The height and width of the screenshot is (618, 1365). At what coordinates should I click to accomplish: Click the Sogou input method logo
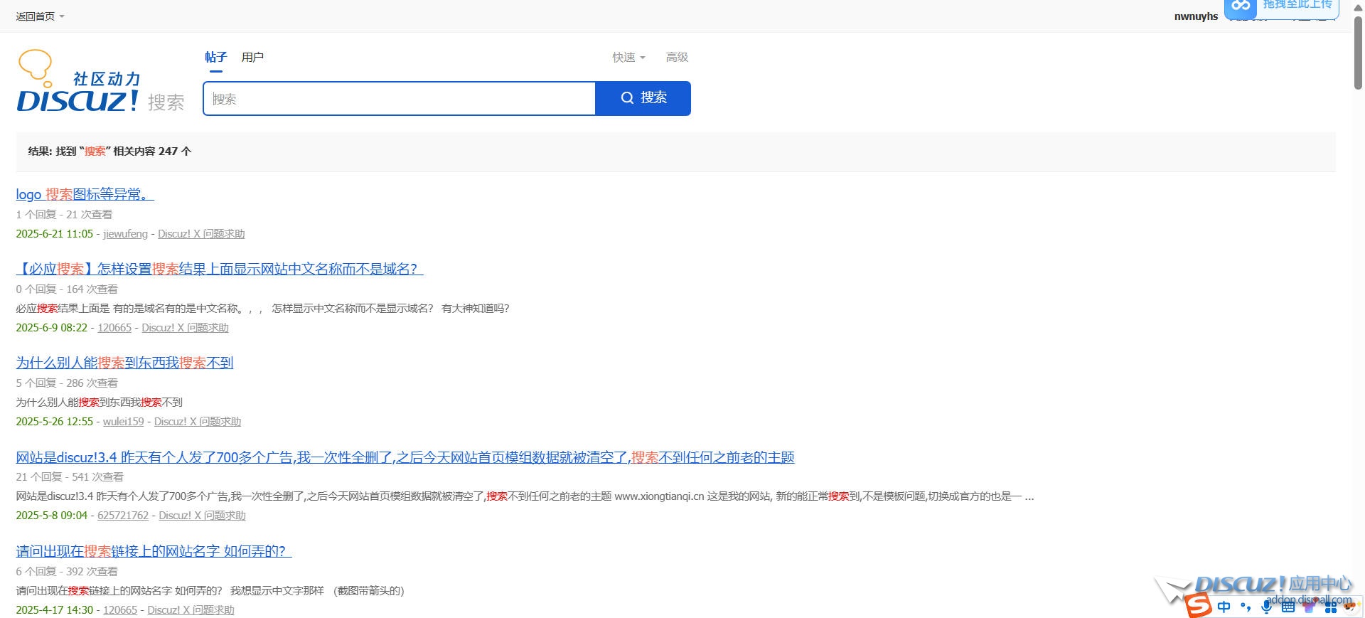click(1199, 605)
